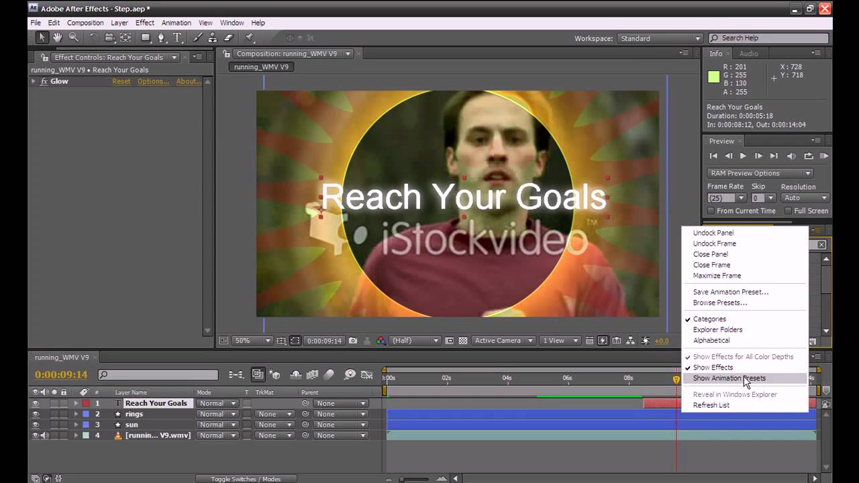This screenshot has width=859, height=483.
Task: Pick the Eraser tool
Action: [x=228, y=38]
